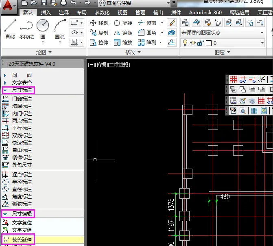The width and height of the screenshot is (273, 246).
Task: Switch to the 注释 ribbon tab
Action: pyautogui.click(x=64, y=12)
